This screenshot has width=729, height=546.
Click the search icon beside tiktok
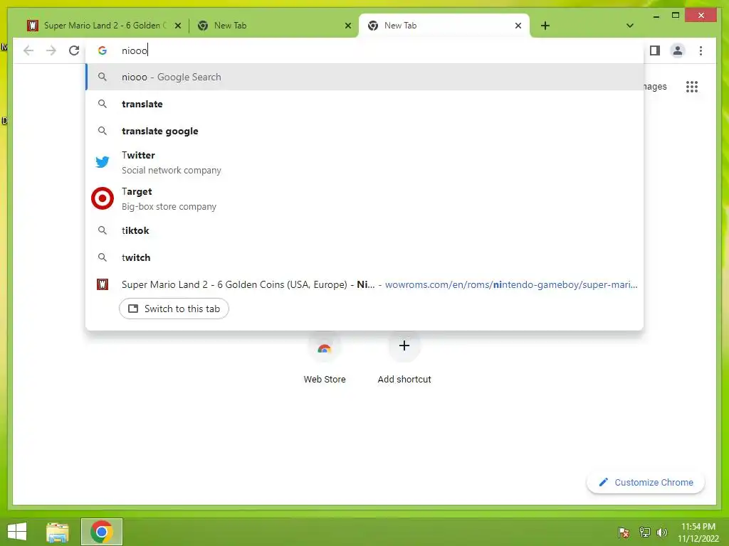[103, 230]
